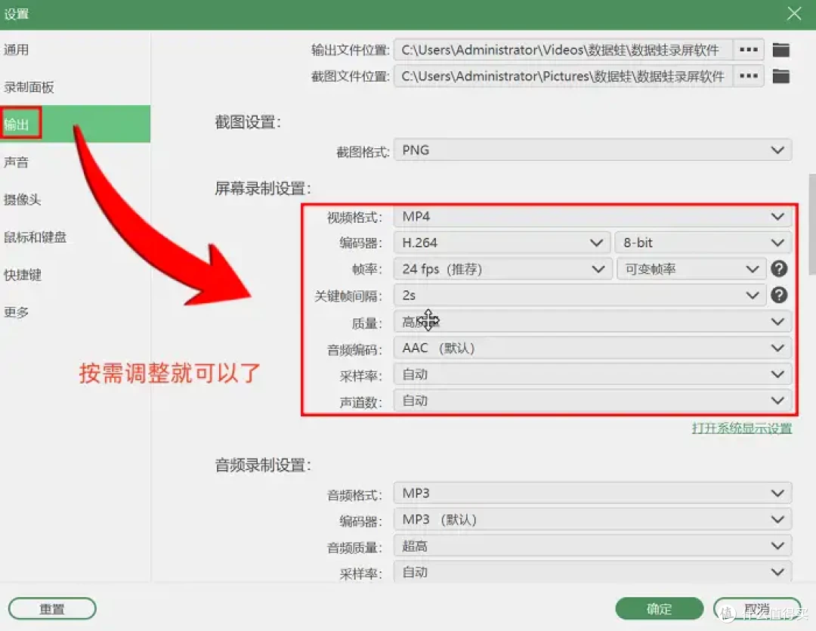Viewport: 816px width, 631px height.
Task: Show help for frame rate setting
Action: pos(779,268)
